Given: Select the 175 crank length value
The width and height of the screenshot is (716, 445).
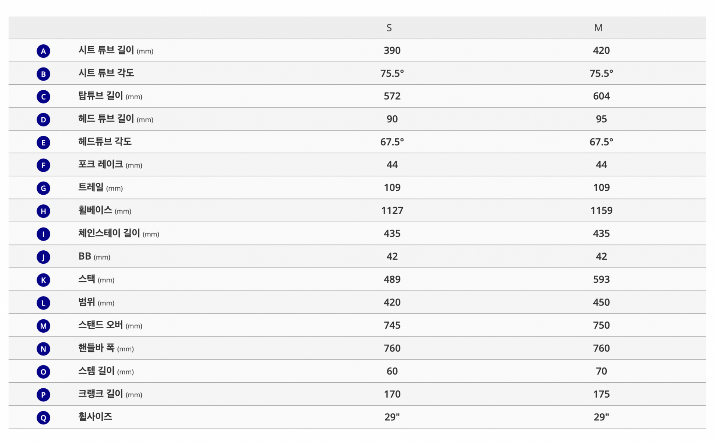Looking at the screenshot, I should (601, 394).
